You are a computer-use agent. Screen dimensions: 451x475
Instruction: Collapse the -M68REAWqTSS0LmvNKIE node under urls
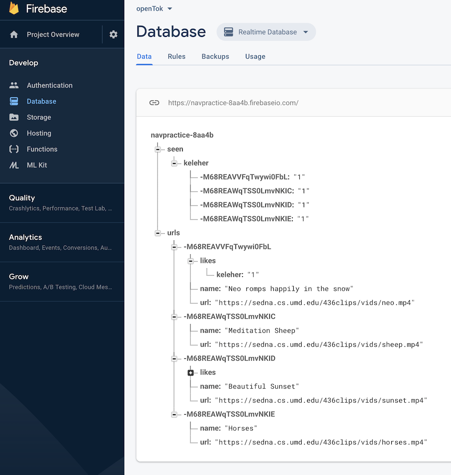[x=174, y=414]
